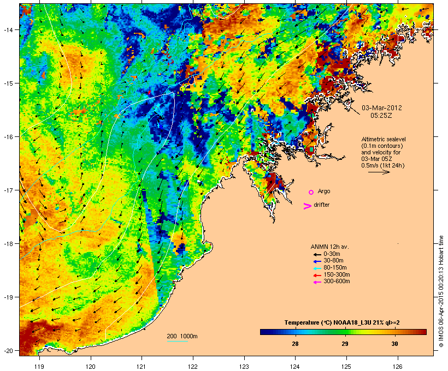The image size is (448, 371).
Task: Click the latitude axis label -19
Action: pos(8,297)
